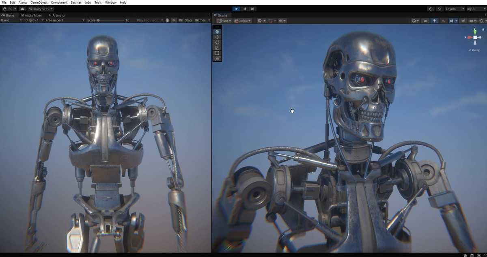Toggle the Game view frame debugger bug icon
The height and width of the screenshot is (257, 487).
[168, 20]
